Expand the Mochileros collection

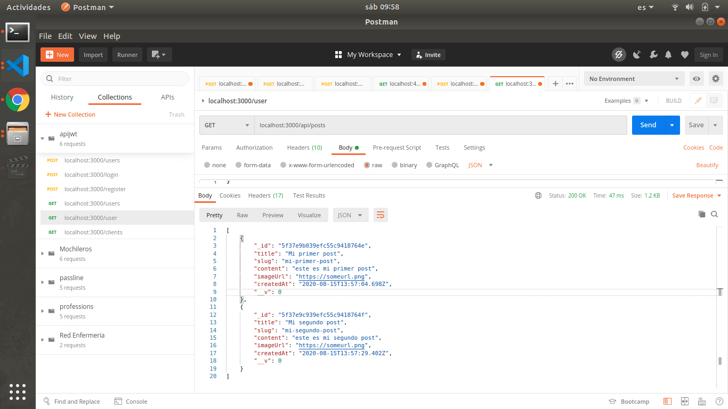click(43, 253)
